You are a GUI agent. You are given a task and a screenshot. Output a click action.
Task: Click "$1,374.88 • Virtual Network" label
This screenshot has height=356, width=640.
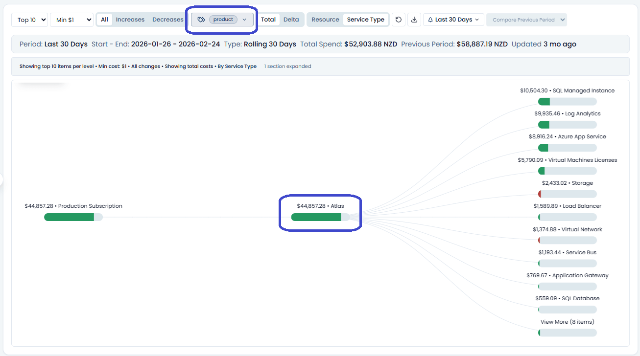point(568,229)
